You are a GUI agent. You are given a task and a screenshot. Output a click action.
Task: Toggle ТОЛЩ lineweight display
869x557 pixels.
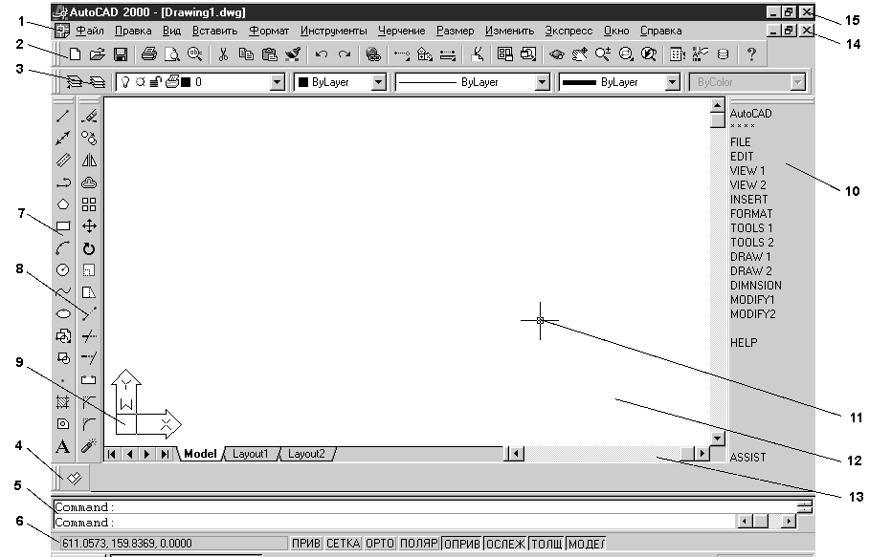[547, 544]
